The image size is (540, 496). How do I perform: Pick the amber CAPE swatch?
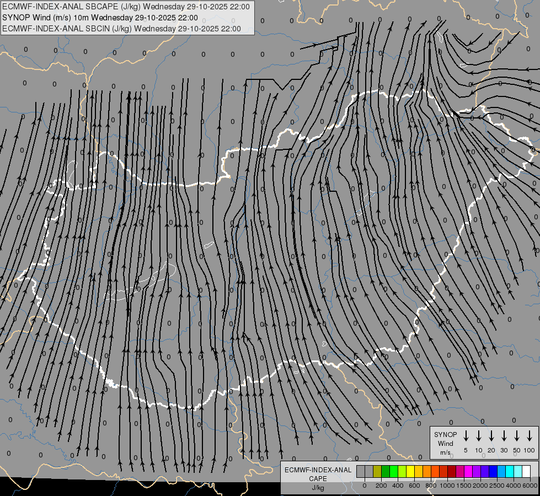(x=419, y=472)
